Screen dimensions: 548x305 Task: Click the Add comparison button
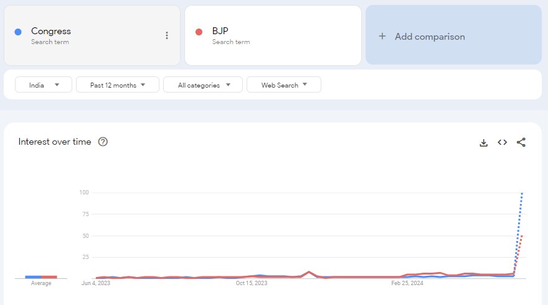pos(453,35)
